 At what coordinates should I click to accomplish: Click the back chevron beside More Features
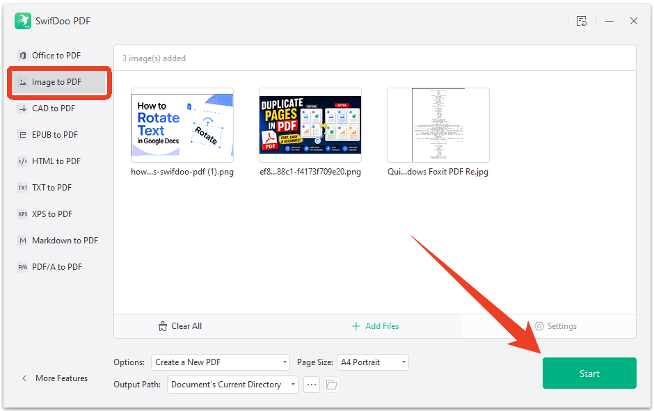[24, 378]
